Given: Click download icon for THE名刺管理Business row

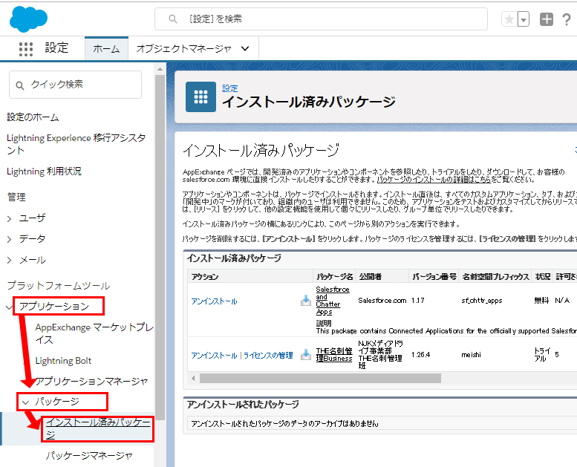Looking at the screenshot, I should pyautogui.click(x=305, y=355).
